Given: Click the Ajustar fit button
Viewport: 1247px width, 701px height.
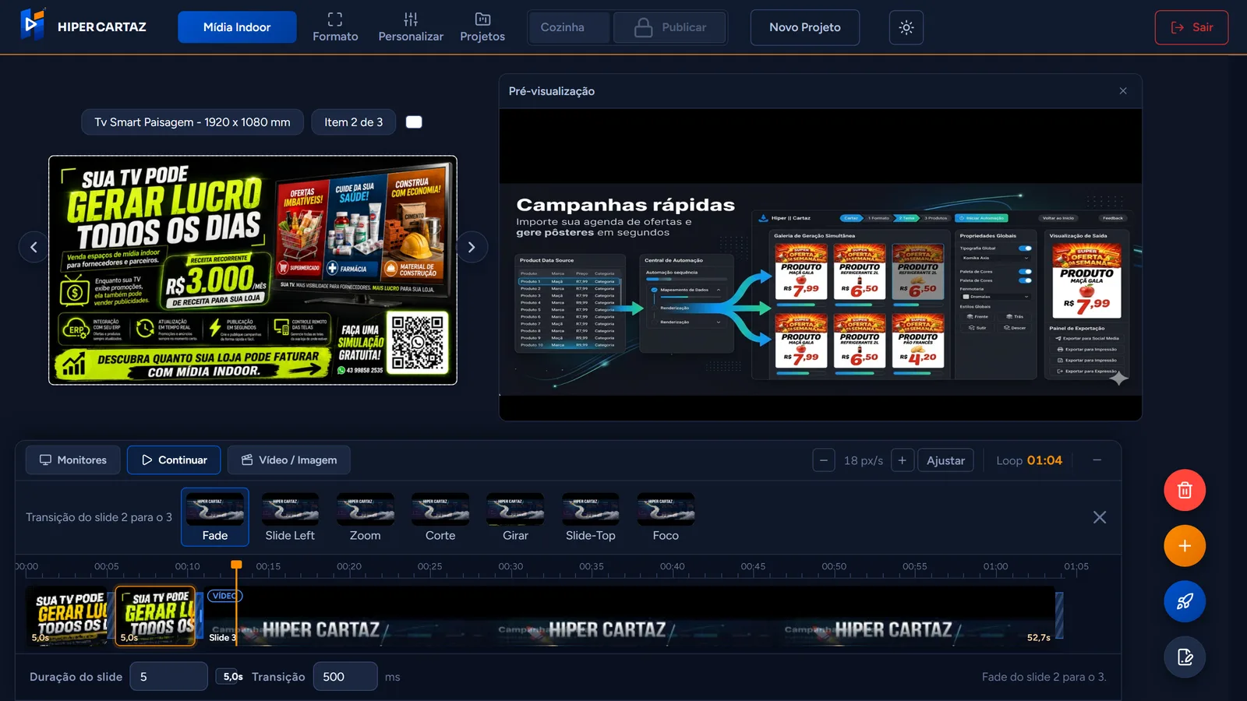Looking at the screenshot, I should coord(945,460).
